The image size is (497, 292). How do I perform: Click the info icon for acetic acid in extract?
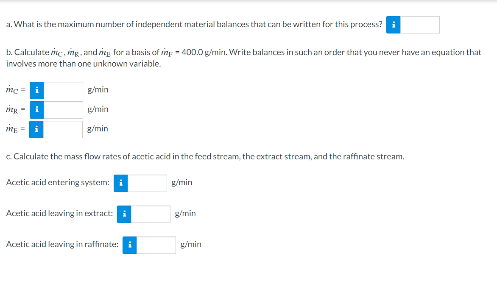pyautogui.click(x=124, y=214)
